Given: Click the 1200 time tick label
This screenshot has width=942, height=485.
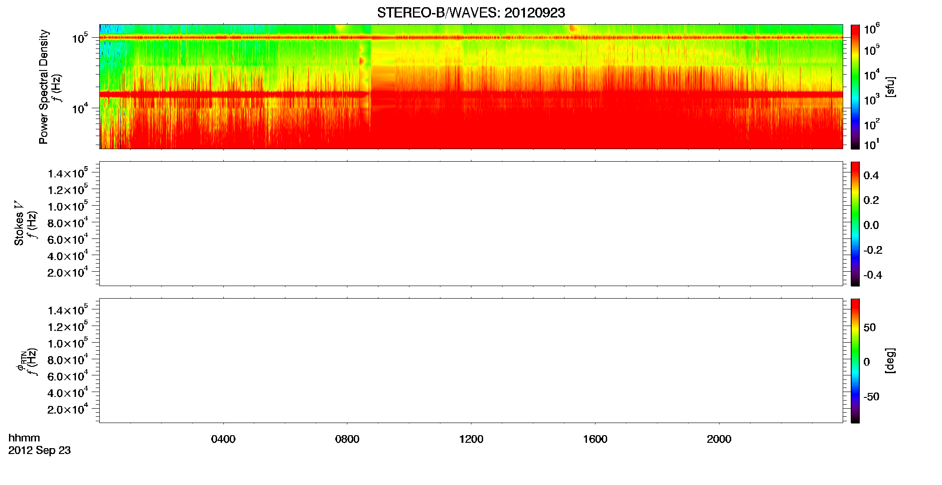Looking at the screenshot, I should 471,439.
